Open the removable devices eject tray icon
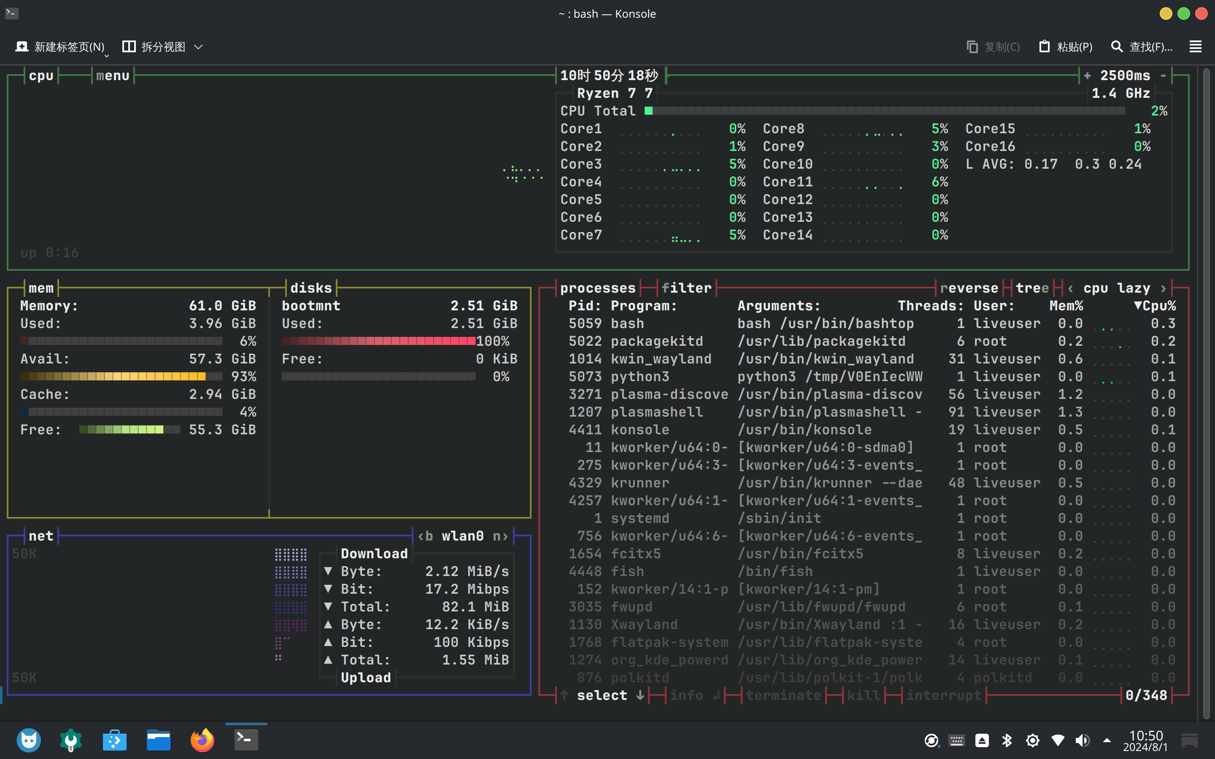 [982, 740]
